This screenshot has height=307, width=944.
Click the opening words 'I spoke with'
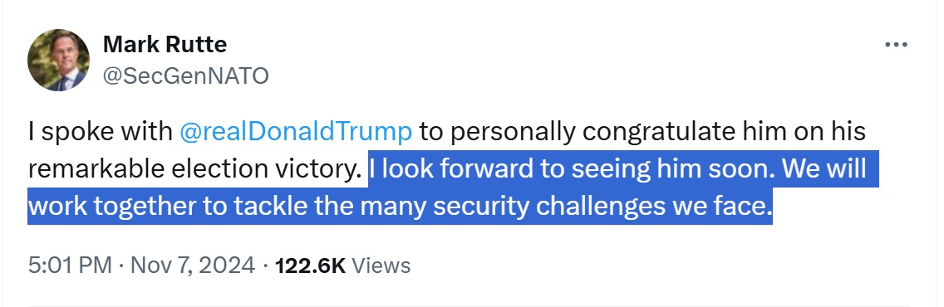click(x=100, y=132)
